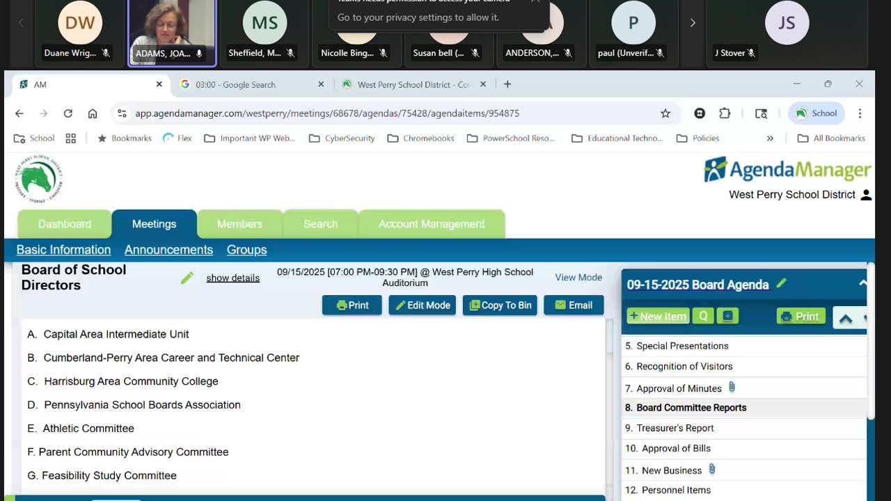The height and width of the screenshot is (501, 891).
Task: Click the West Perry horse logo
Action: click(39, 179)
